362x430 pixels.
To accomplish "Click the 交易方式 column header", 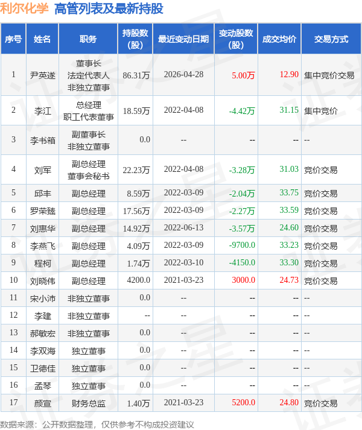I will point(331,39).
